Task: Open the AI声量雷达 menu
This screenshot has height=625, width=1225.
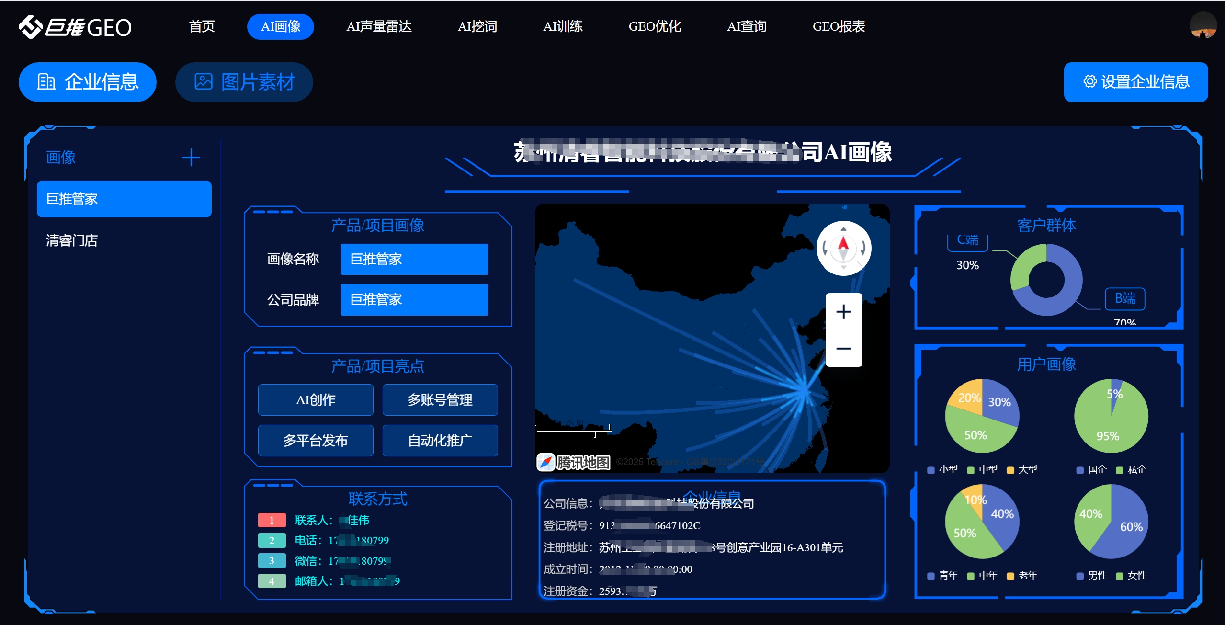Action: tap(379, 27)
